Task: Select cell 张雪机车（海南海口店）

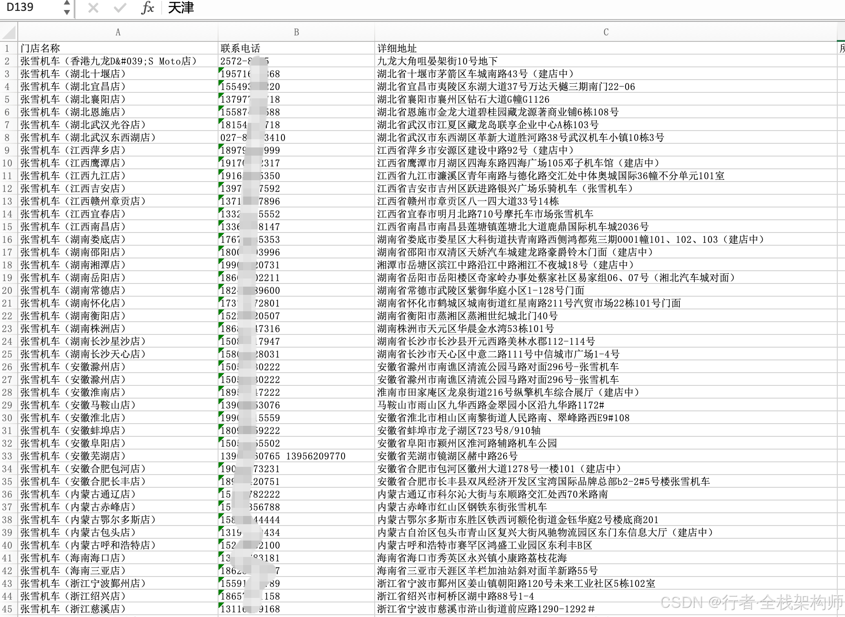Action: [x=118, y=558]
